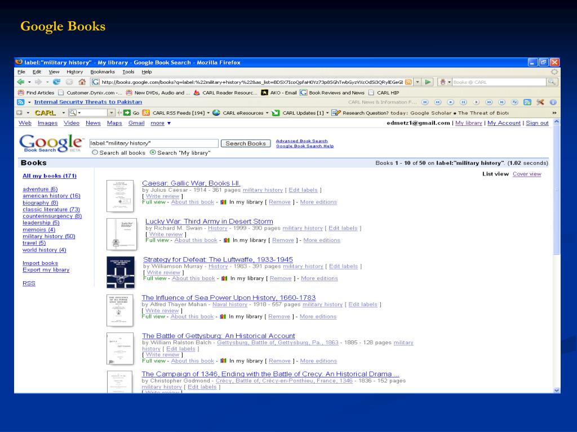Go to the Home page icon

pyautogui.click(x=82, y=82)
